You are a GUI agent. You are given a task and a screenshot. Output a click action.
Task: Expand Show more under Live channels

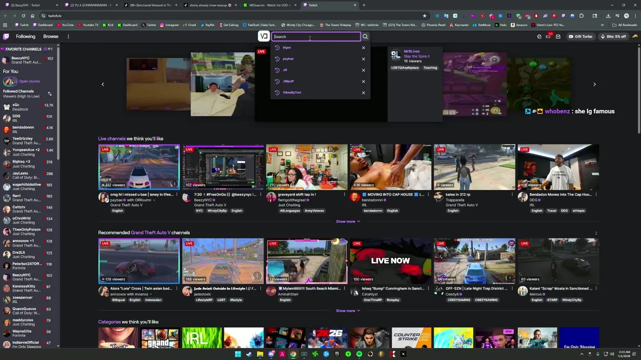[348, 221]
